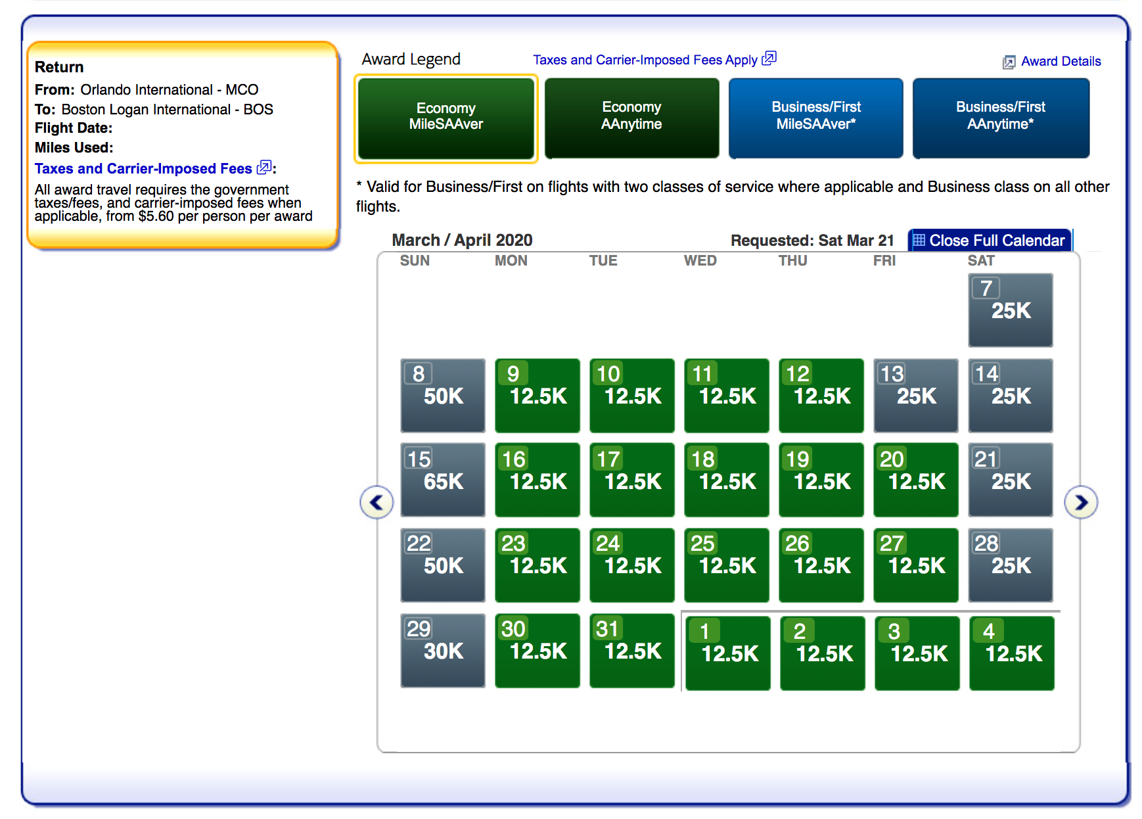Click calendar grid icon in Close Full Calendar
The image size is (1142, 819).
pos(919,241)
